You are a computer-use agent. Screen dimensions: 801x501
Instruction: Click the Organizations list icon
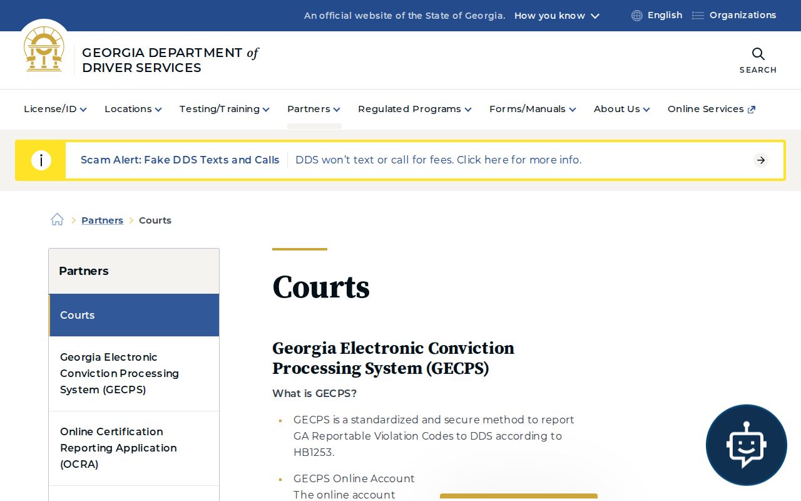(x=698, y=16)
